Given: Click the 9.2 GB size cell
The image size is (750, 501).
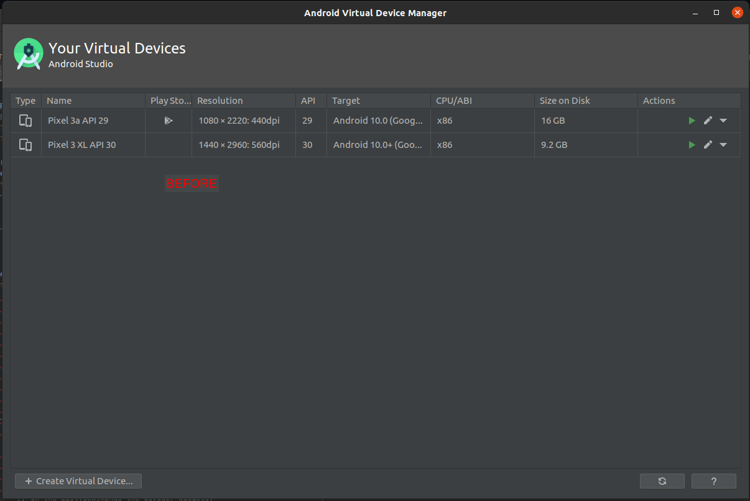Looking at the screenshot, I should (586, 145).
